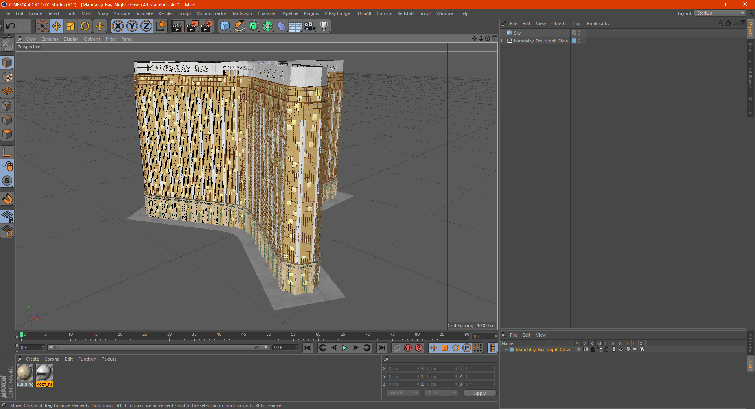Adjust the H rotation stepper
755x409 pixels.
[x=494, y=368]
